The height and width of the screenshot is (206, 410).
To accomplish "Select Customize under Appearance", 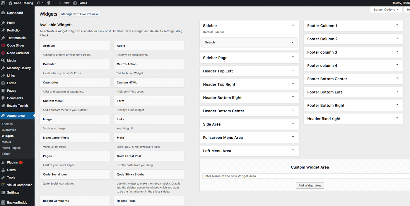I will tap(9, 130).
